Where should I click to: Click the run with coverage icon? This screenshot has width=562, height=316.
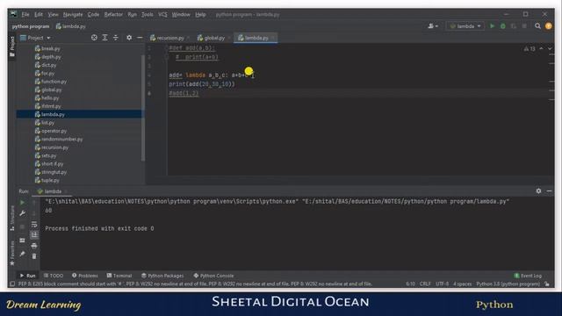click(514, 26)
